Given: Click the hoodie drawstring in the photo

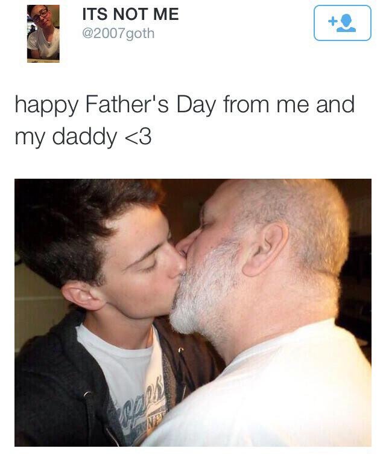Looking at the screenshot, I should 89,414.
